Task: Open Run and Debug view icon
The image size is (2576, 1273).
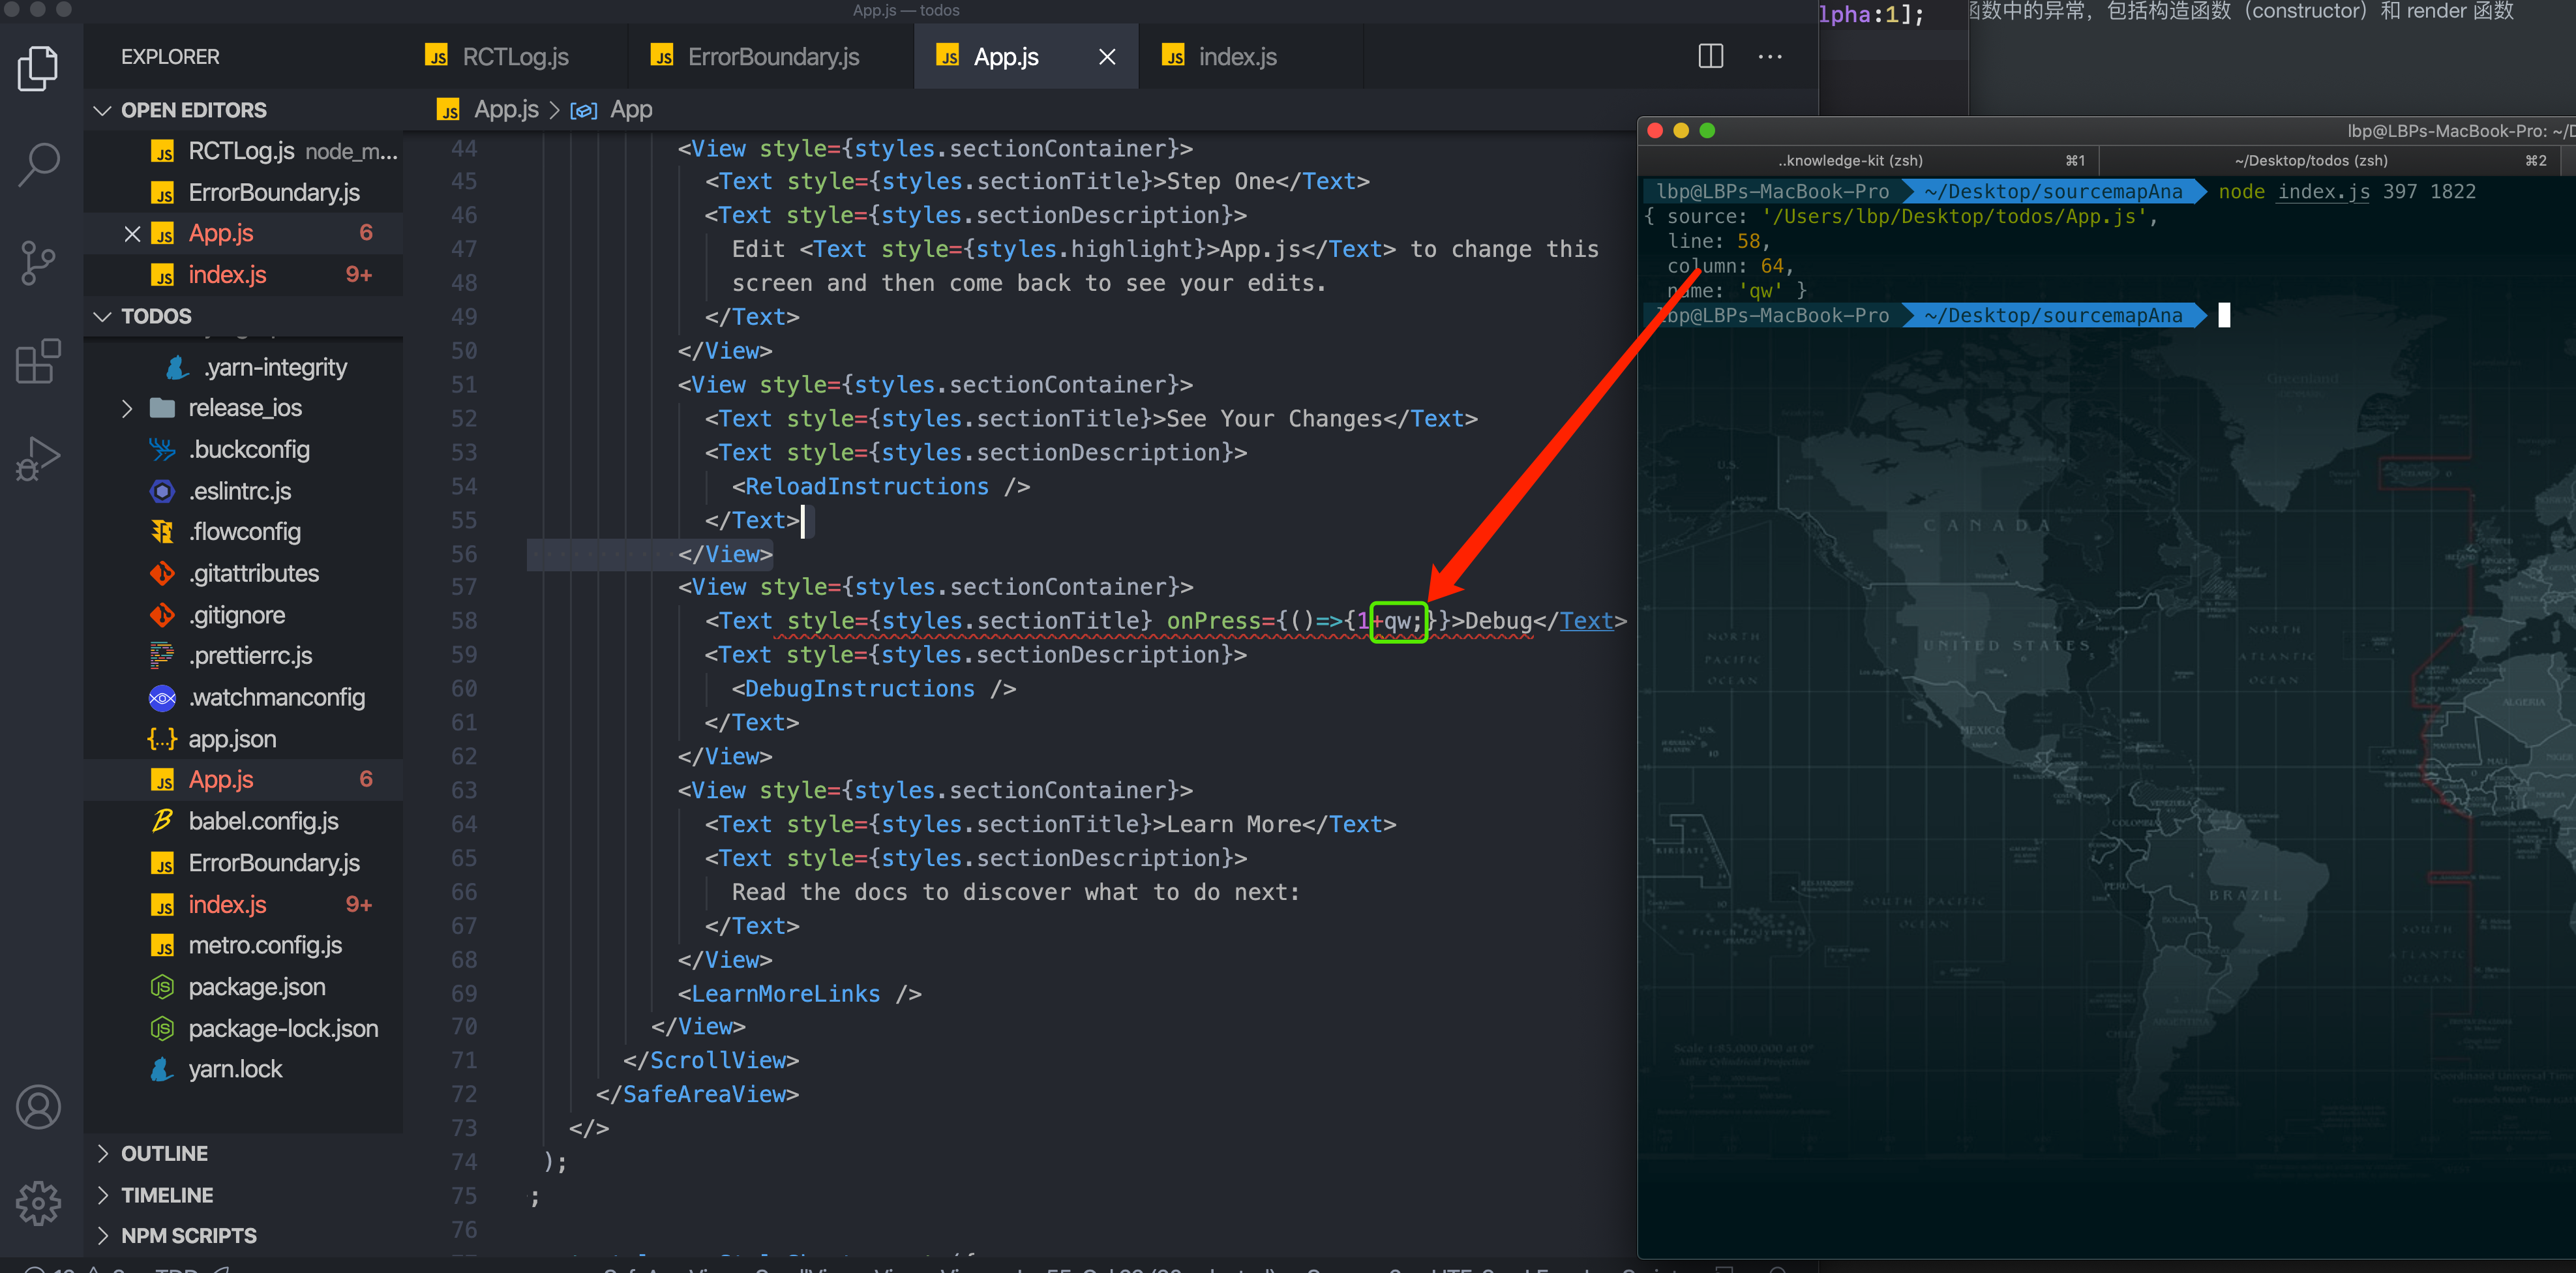Action: point(38,459)
